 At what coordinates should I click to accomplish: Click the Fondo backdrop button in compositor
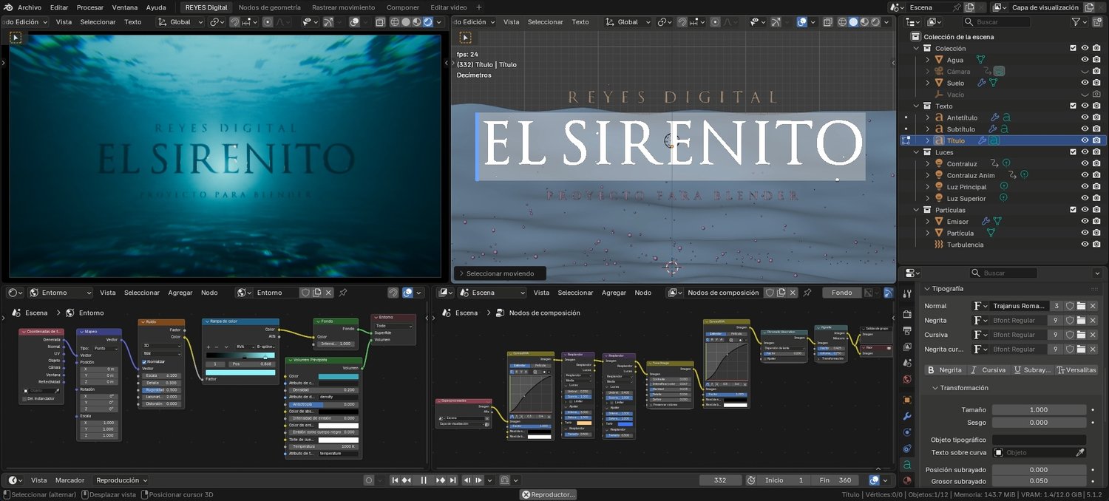click(842, 293)
